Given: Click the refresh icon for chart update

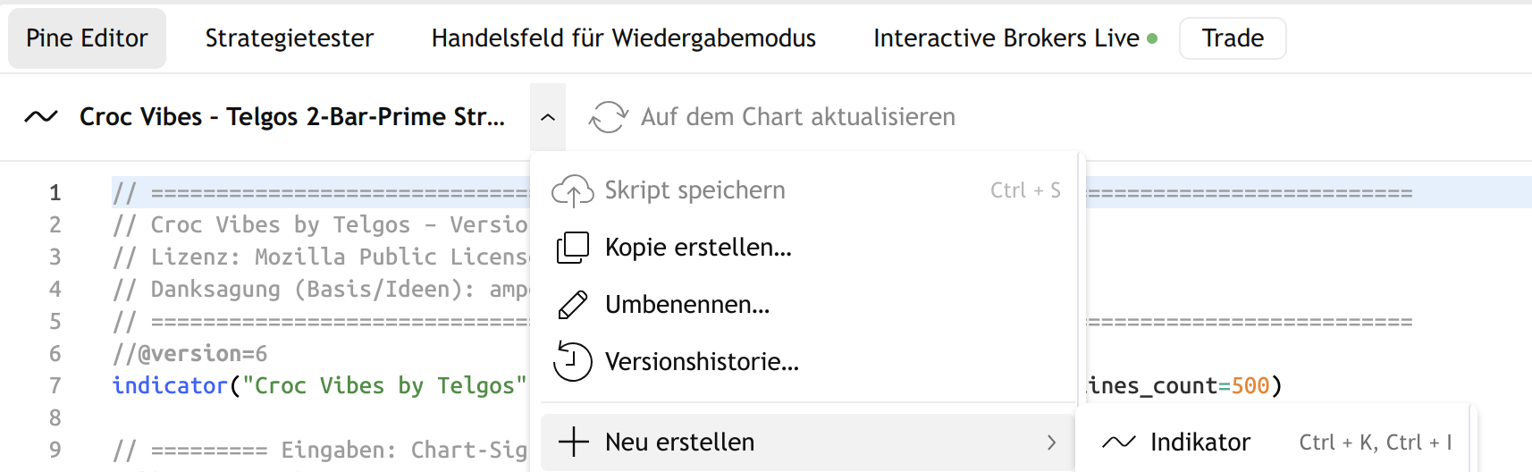Looking at the screenshot, I should click(608, 117).
